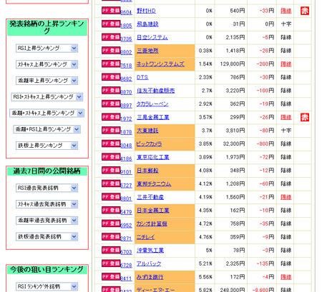Click stock code link 6703
Screen dimensions: 322x292
pyautogui.click(x=126, y=252)
